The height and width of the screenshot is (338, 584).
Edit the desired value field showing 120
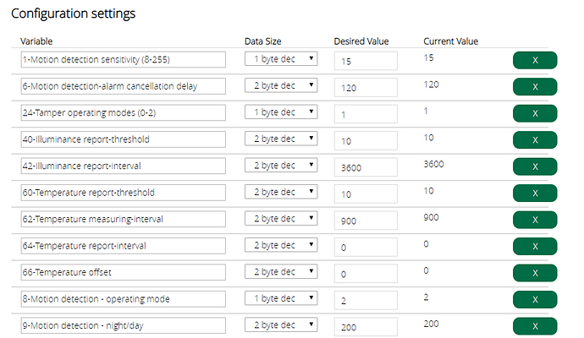click(x=366, y=87)
